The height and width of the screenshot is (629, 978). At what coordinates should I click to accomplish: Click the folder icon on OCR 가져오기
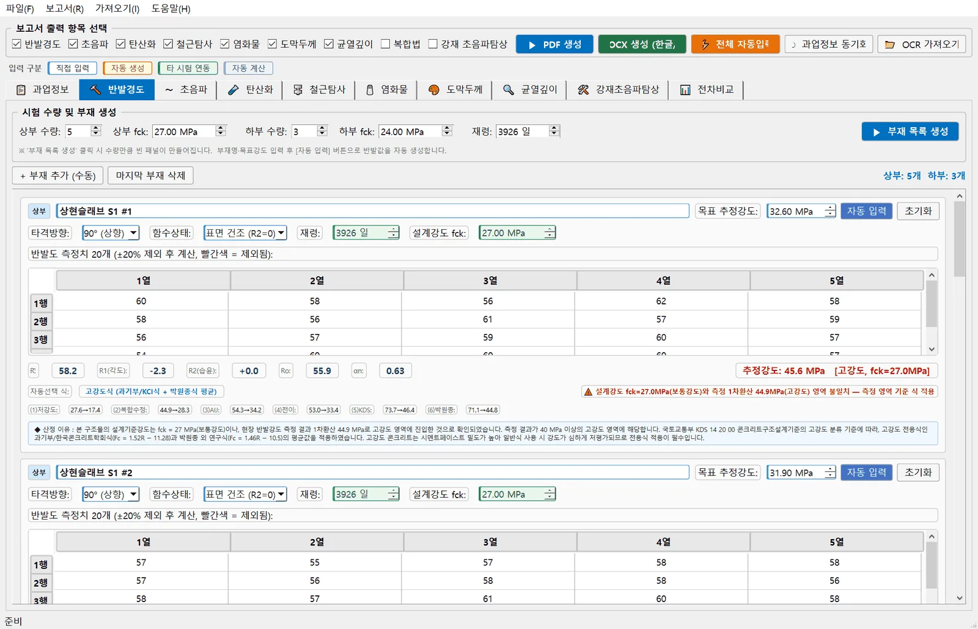[x=890, y=45]
